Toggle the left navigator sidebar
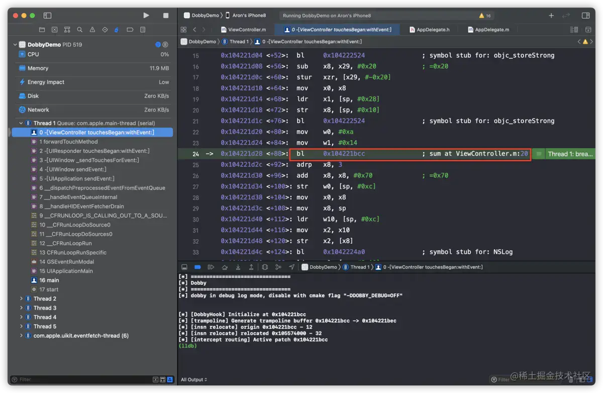The height and width of the screenshot is (393, 603). 47,16
